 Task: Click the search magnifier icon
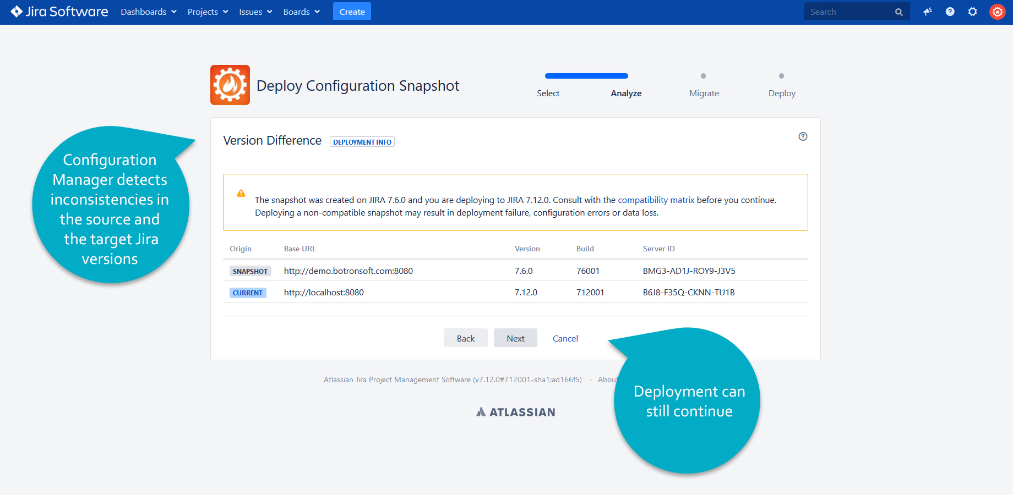899,12
